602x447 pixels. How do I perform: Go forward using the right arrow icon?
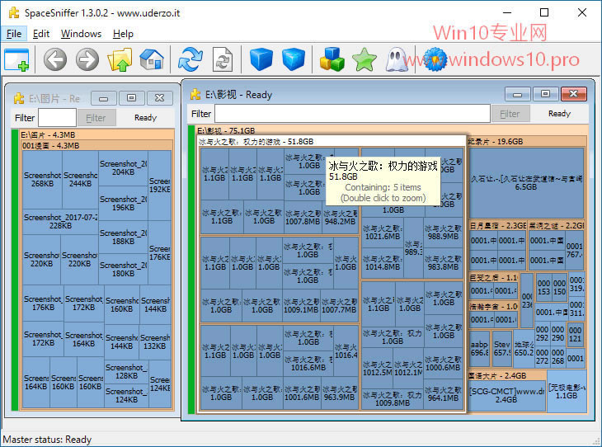[87, 59]
